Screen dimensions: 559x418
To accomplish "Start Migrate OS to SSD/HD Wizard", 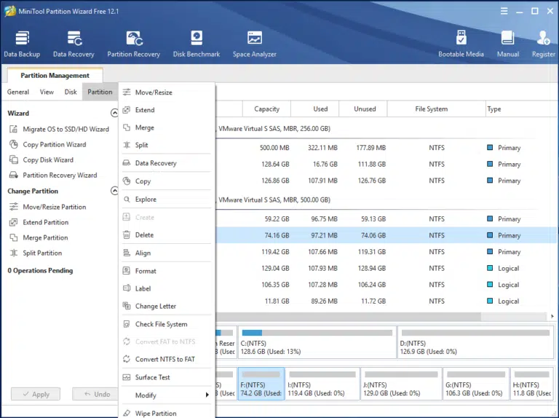I will pyautogui.click(x=59, y=129).
